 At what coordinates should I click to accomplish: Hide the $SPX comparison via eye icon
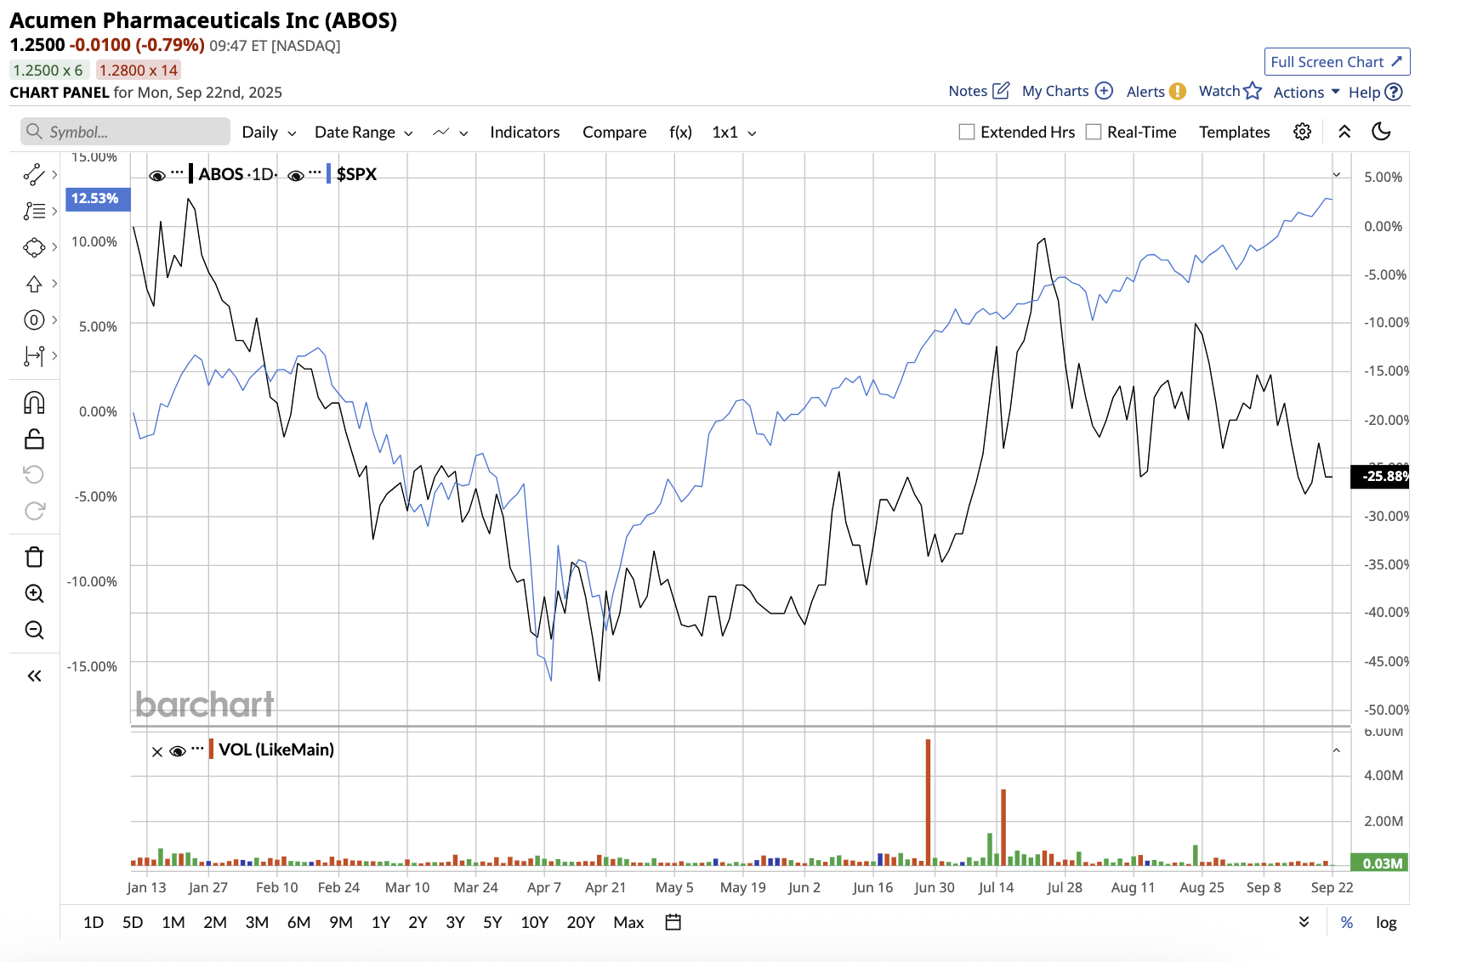coord(296,175)
